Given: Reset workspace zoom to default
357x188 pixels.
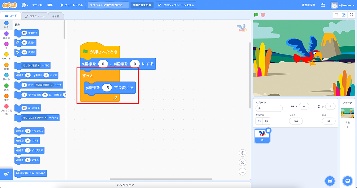Looking at the screenshot, I should point(242,171).
